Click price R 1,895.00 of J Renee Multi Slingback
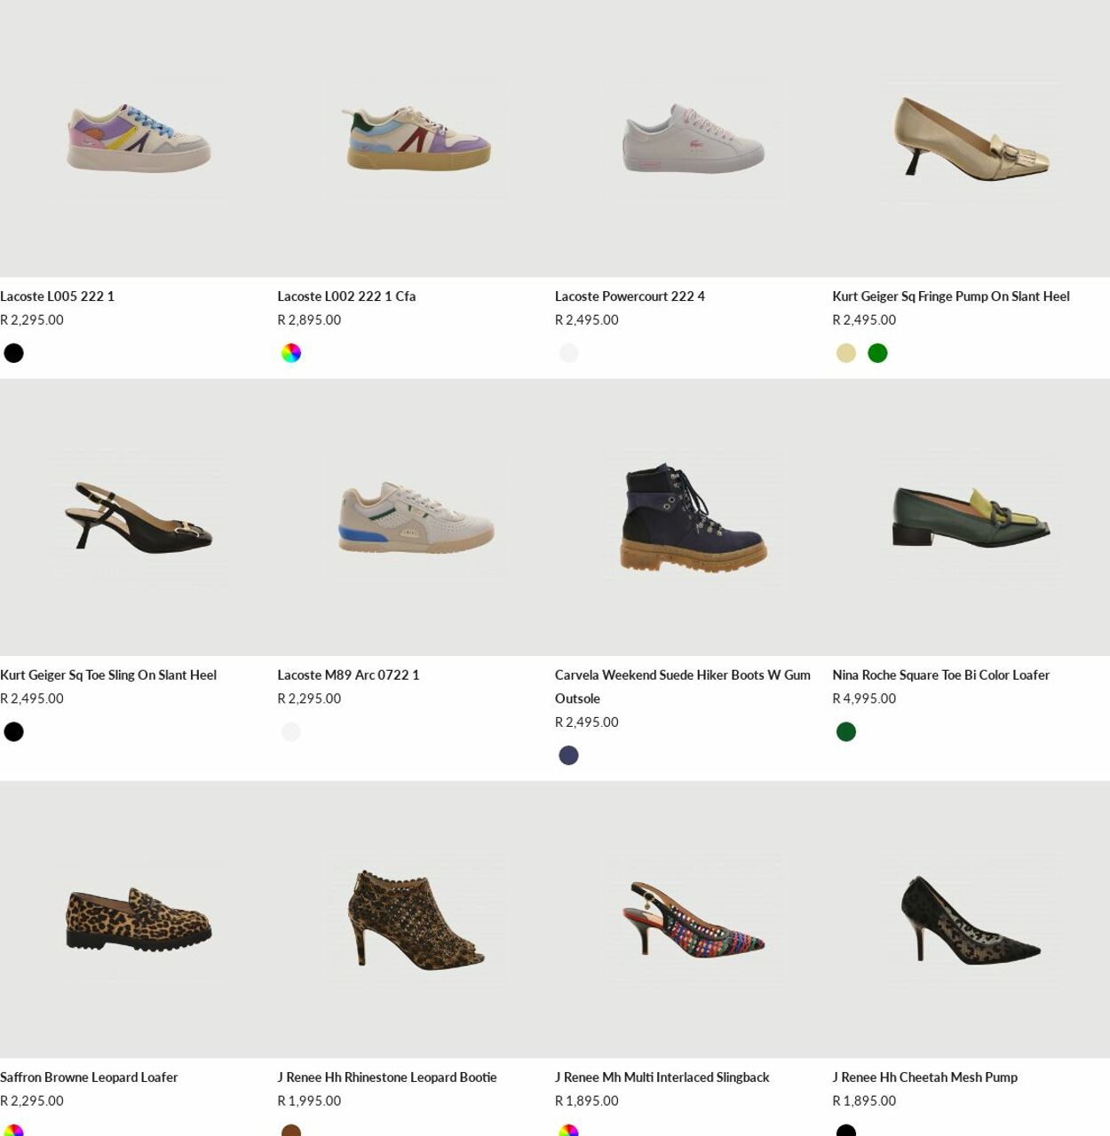Image resolution: width=1110 pixels, height=1136 pixels. (587, 1101)
